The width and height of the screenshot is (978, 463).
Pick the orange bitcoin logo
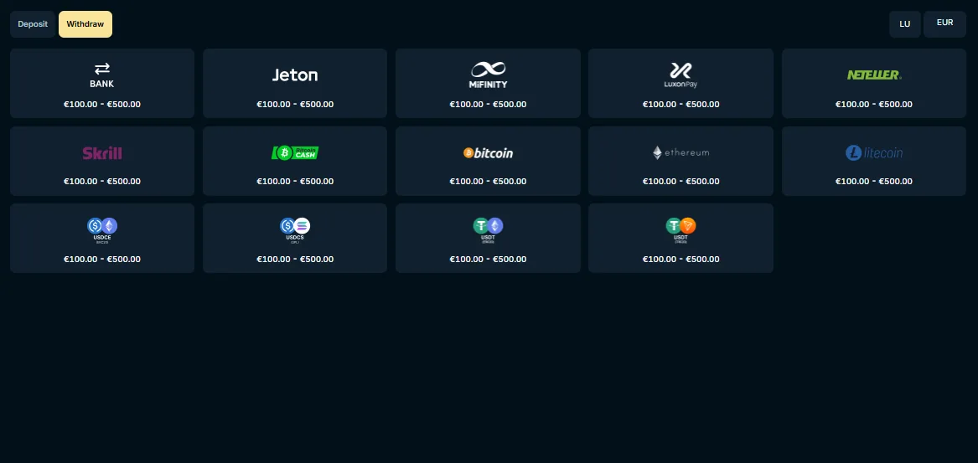(x=488, y=152)
